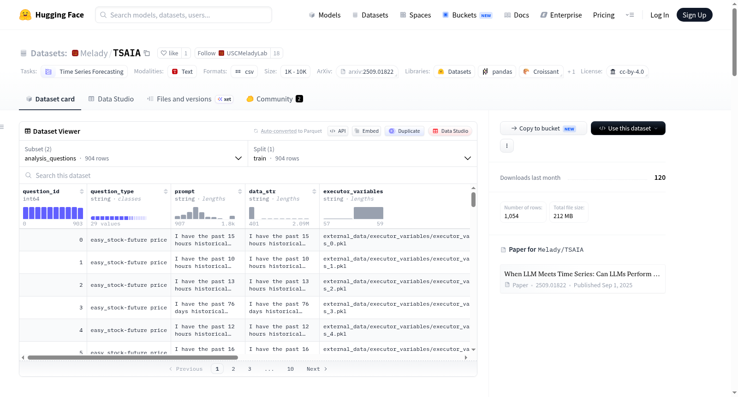
Task: Select the Text modality tag
Action: pyautogui.click(x=182, y=71)
